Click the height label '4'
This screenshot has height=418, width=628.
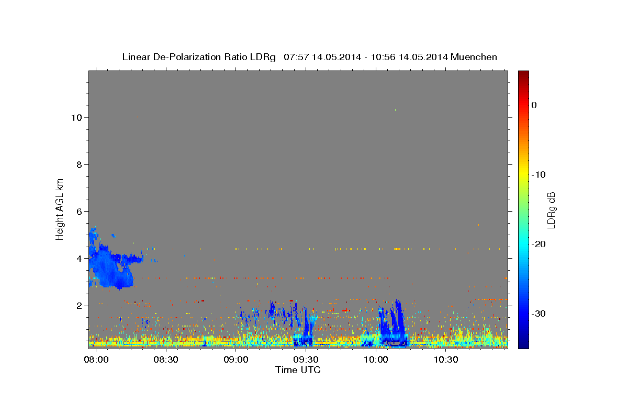[x=80, y=259]
